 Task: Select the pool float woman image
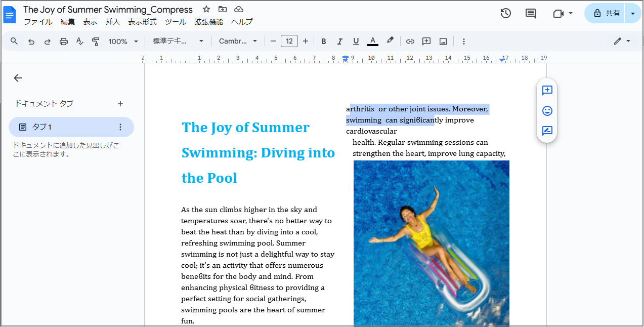tap(432, 243)
